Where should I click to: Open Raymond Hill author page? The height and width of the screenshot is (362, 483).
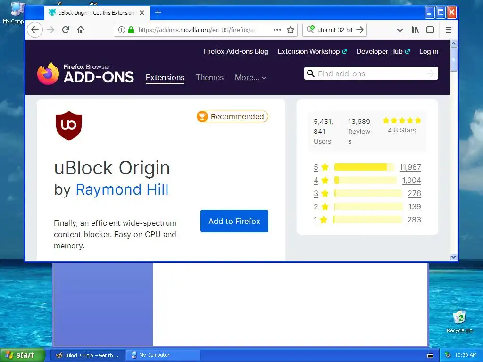point(122,189)
